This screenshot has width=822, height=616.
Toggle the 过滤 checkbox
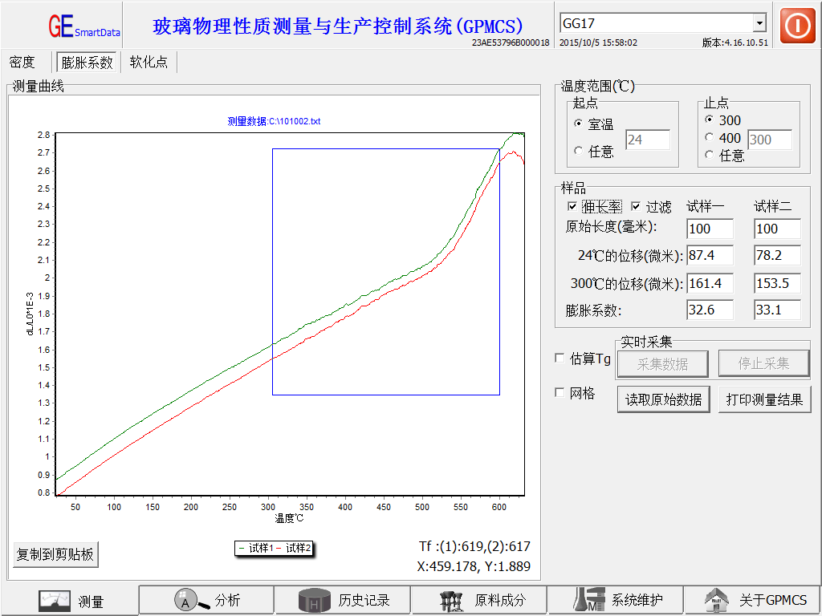(636, 206)
